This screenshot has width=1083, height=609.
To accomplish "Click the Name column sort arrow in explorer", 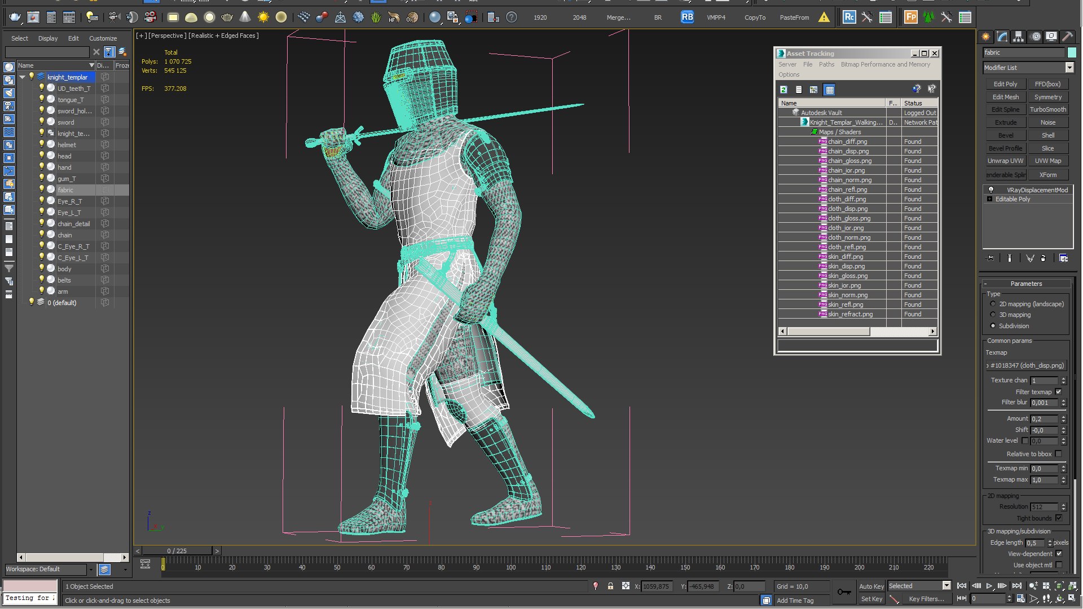I will click(91, 65).
